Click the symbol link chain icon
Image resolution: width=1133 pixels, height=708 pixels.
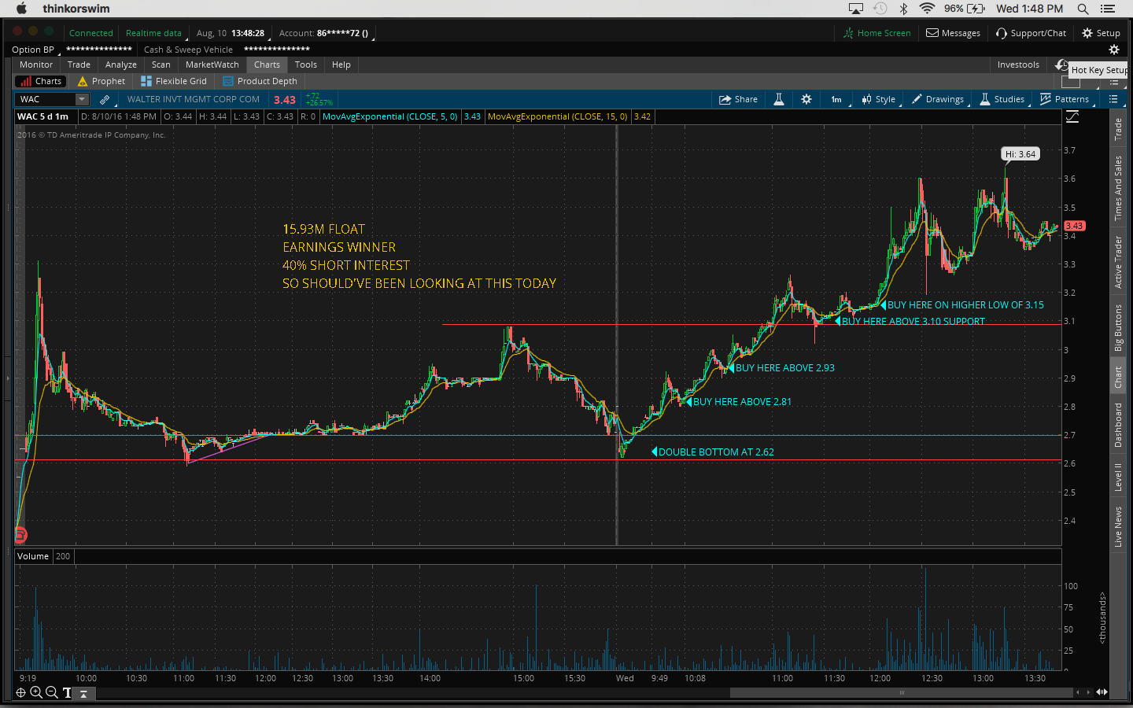(105, 99)
